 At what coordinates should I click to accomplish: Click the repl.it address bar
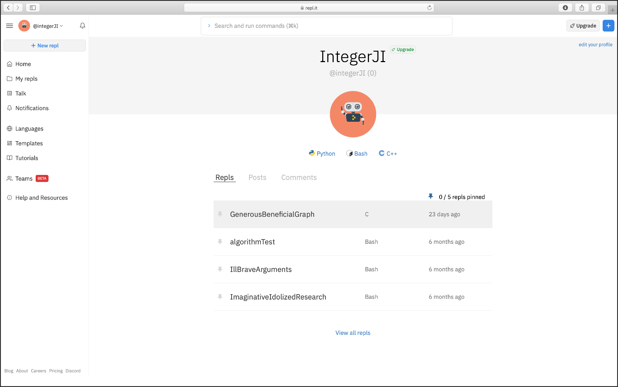[309, 7]
